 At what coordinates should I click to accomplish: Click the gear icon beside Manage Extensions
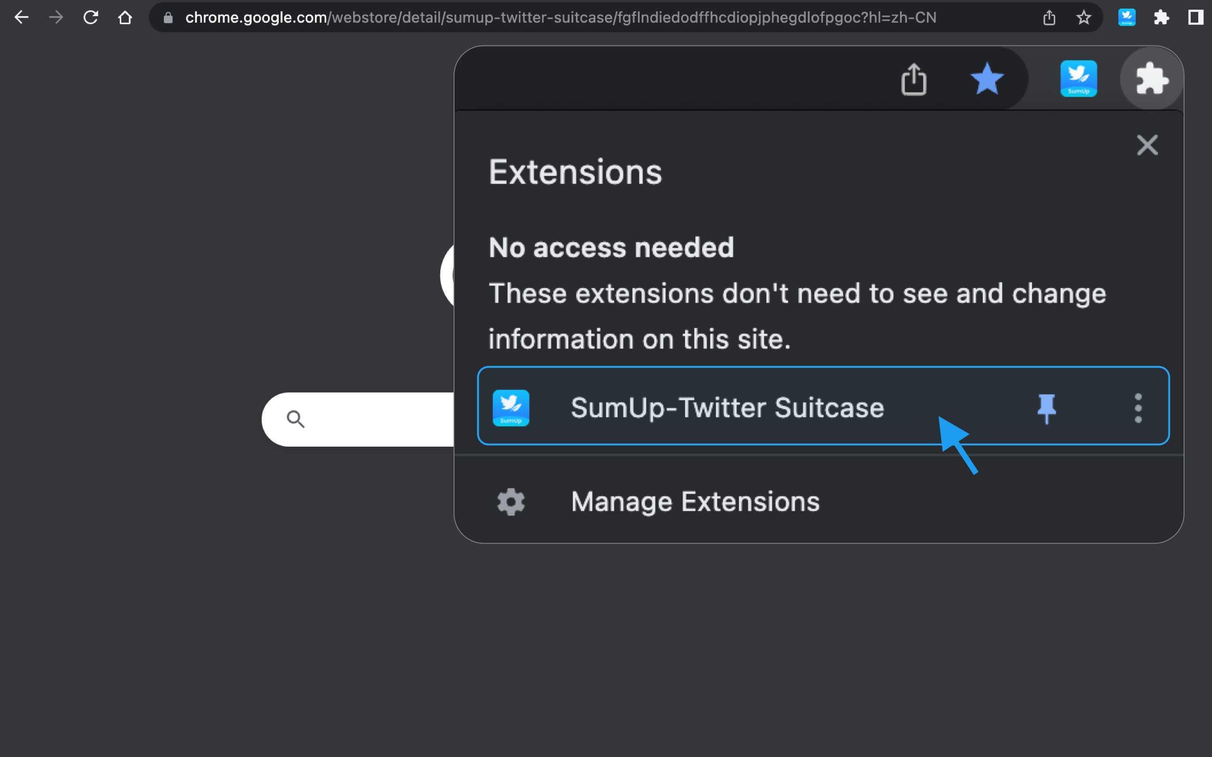pyautogui.click(x=511, y=502)
